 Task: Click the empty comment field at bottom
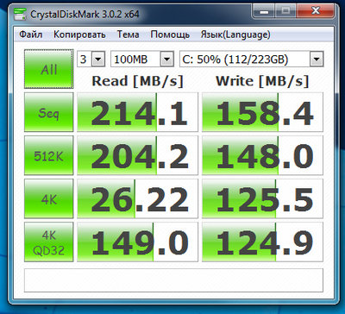(x=173, y=280)
